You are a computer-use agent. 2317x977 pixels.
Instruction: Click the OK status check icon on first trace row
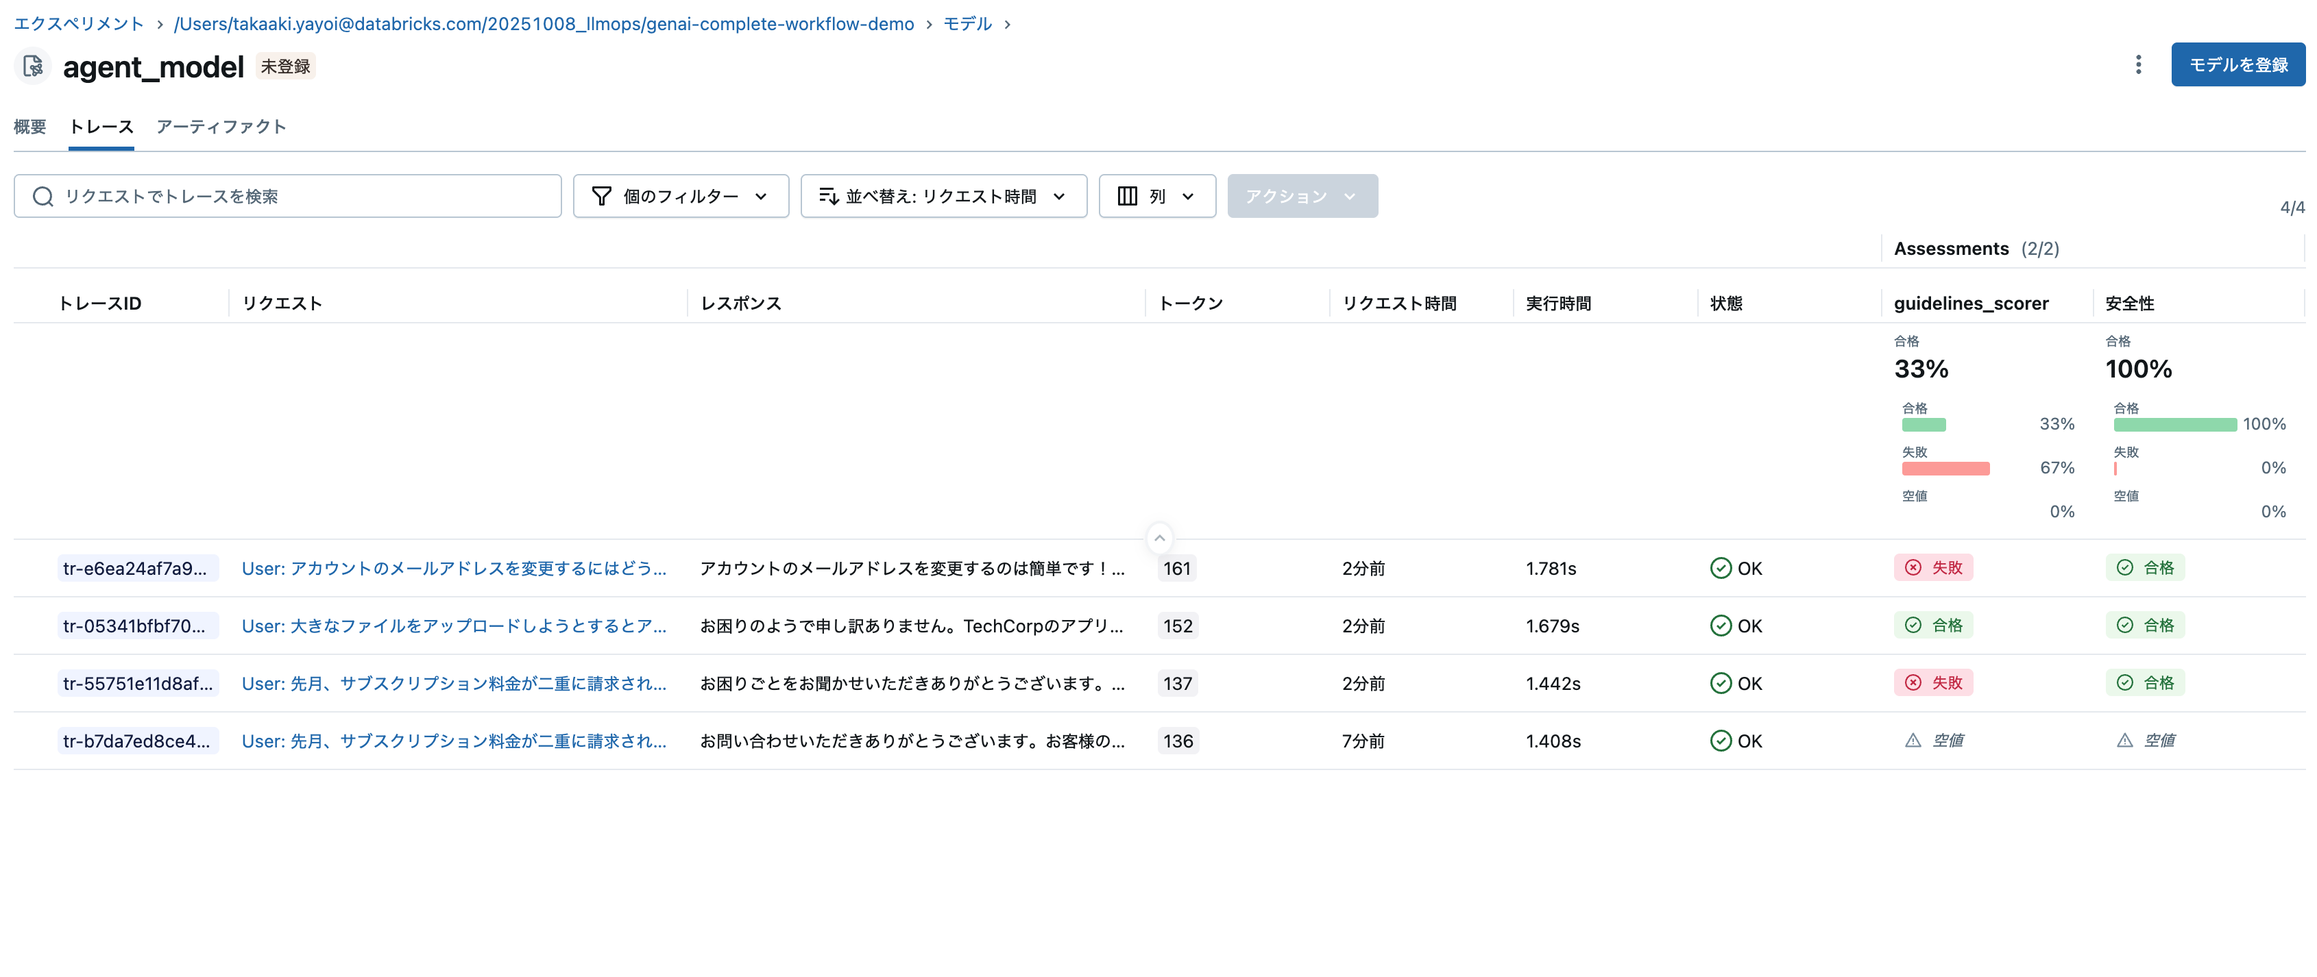1721,568
